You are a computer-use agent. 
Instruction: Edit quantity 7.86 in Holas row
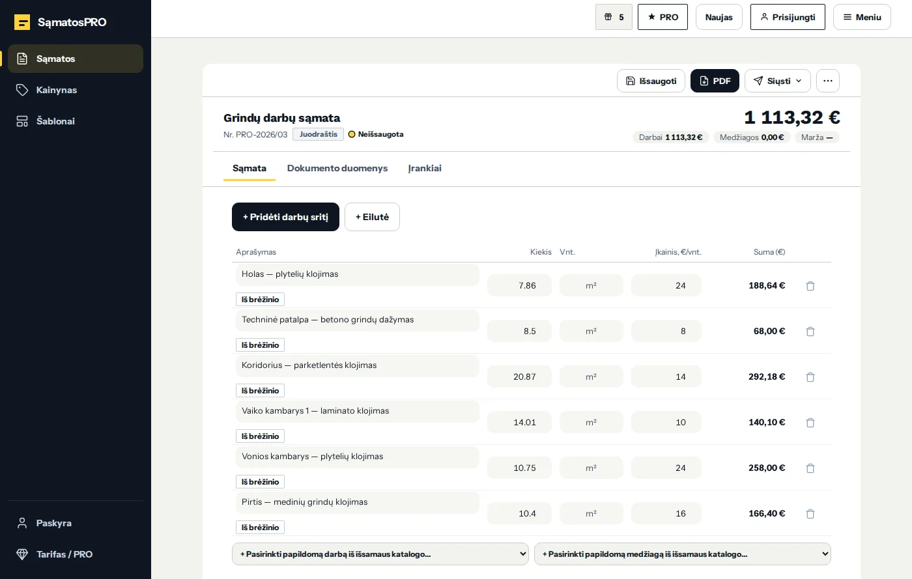pyautogui.click(x=519, y=285)
